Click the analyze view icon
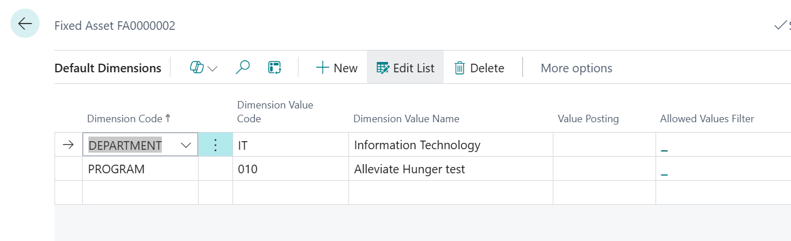The image size is (791, 241). pos(275,68)
